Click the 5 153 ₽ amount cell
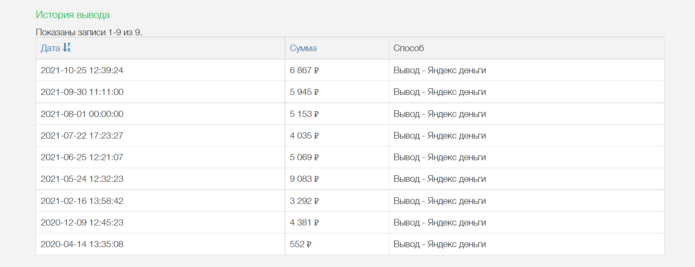The height and width of the screenshot is (267, 695). pyautogui.click(x=304, y=114)
